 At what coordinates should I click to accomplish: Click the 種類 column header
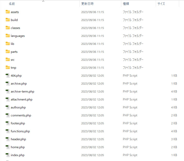click(126, 4)
